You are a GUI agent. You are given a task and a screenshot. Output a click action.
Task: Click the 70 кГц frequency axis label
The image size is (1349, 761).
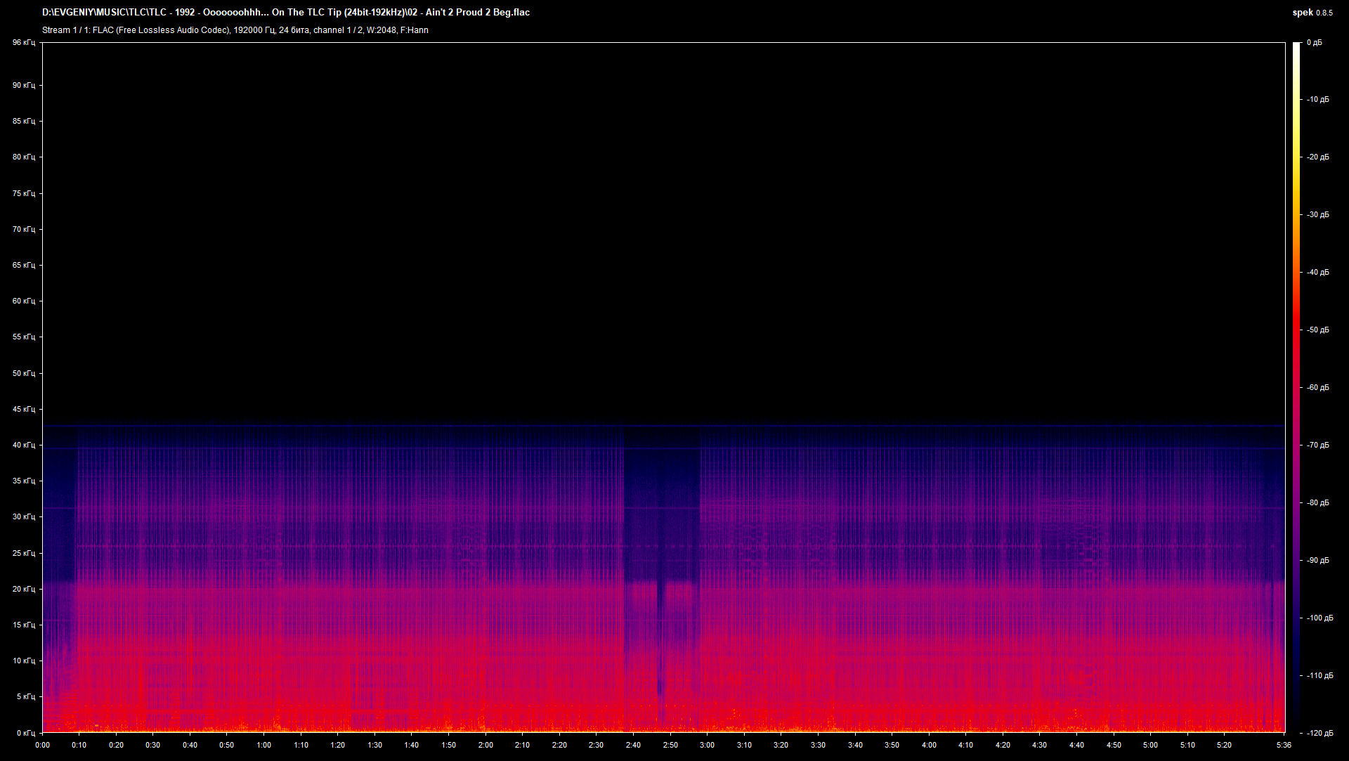[23, 229]
